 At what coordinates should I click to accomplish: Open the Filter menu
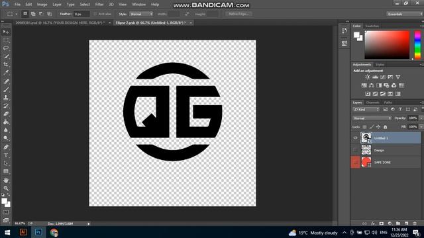tap(99, 5)
